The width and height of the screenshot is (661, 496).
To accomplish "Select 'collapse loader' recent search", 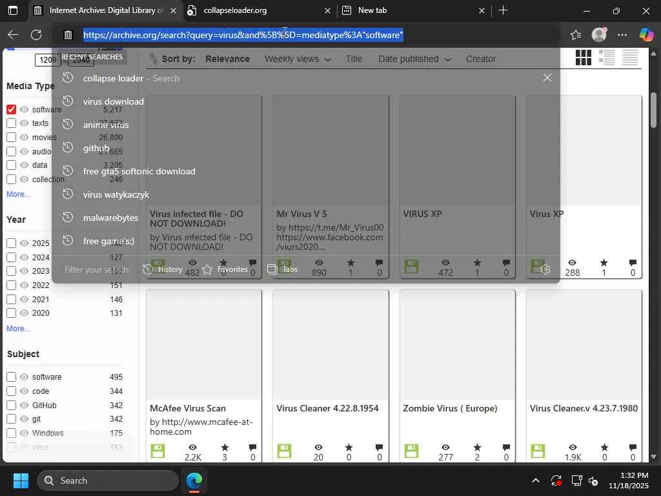I will click(306, 78).
